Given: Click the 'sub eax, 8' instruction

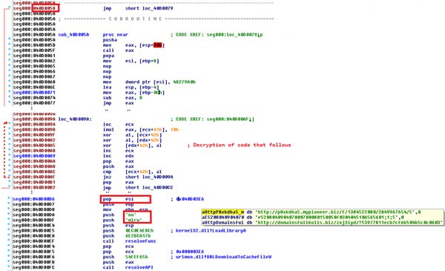Looking at the screenshot, I should tap(122, 98).
